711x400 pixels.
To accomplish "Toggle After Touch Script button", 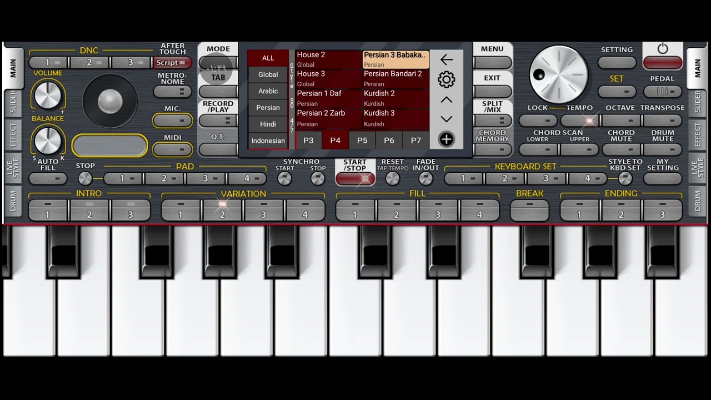I will click(172, 63).
